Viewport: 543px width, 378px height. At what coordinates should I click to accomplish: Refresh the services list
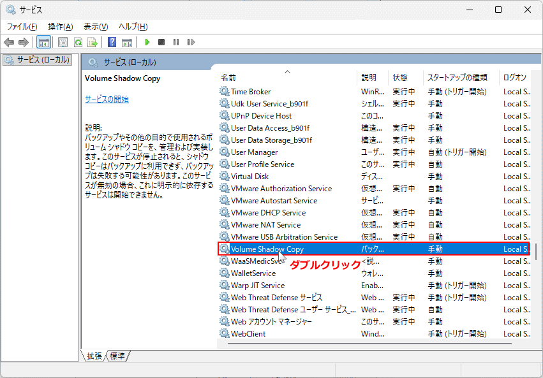77,42
